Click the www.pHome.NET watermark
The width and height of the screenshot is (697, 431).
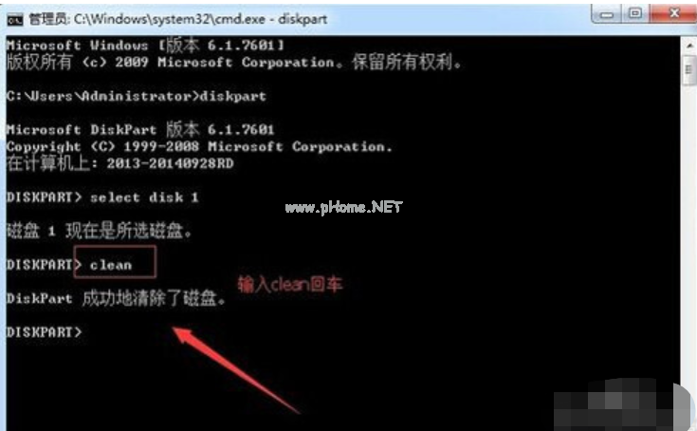(343, 207)
